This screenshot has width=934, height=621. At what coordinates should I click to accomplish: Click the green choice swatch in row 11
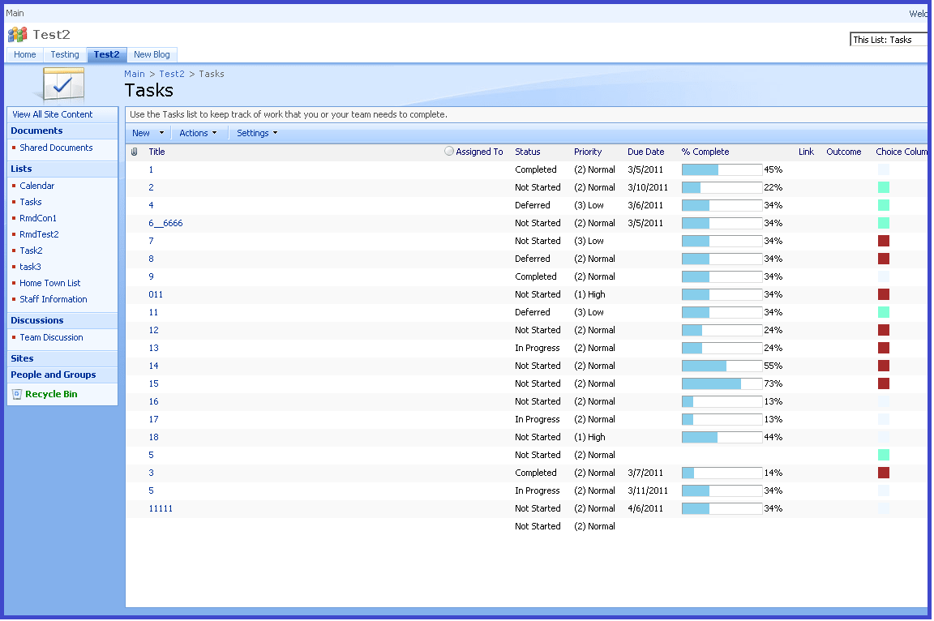click(884, 313)
